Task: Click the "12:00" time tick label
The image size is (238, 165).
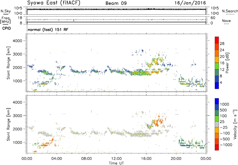Action: tap(116, 159)
